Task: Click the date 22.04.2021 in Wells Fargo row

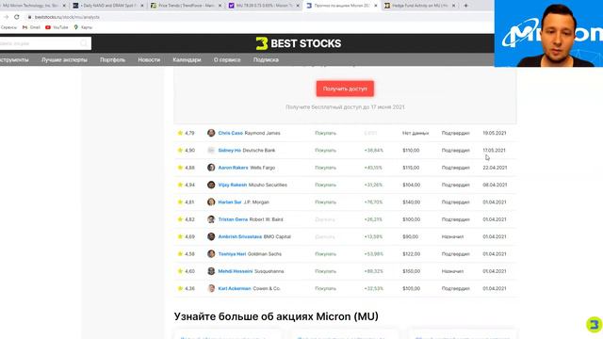Action: (495, 168)
